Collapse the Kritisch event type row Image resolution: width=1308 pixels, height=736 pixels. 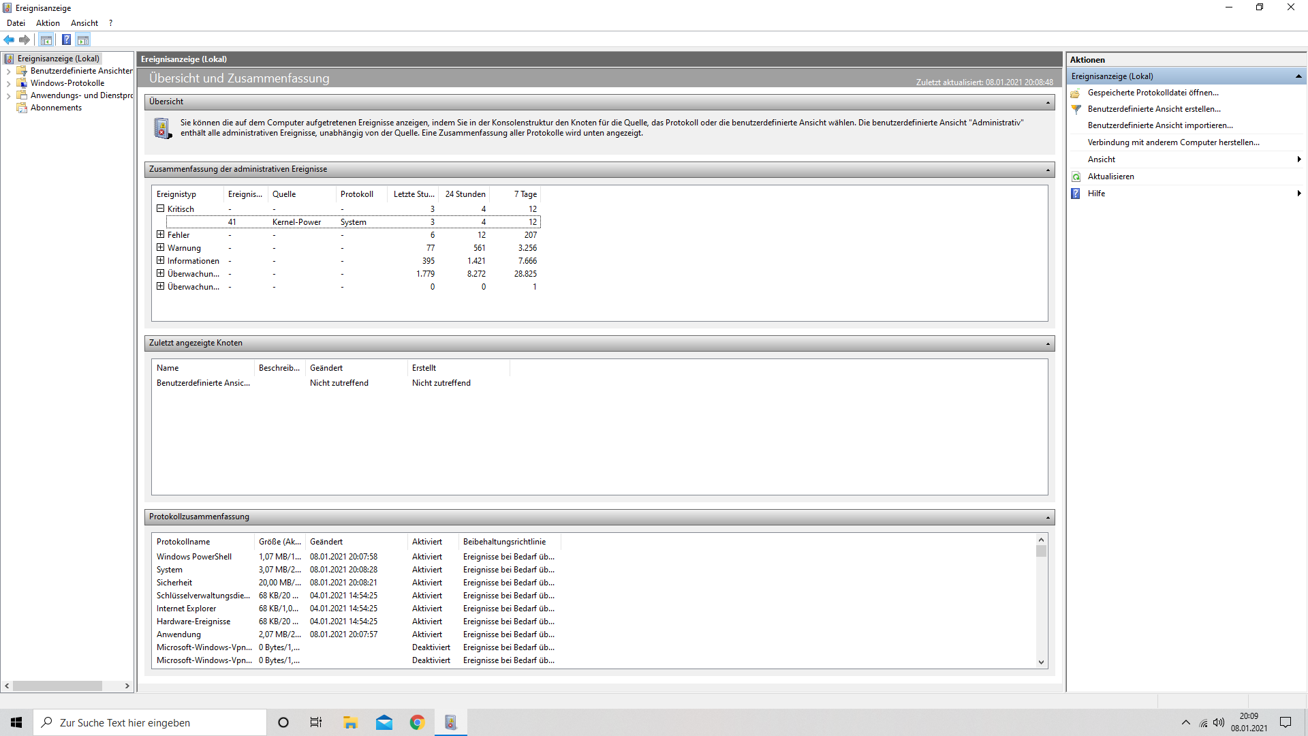[161, 209]
